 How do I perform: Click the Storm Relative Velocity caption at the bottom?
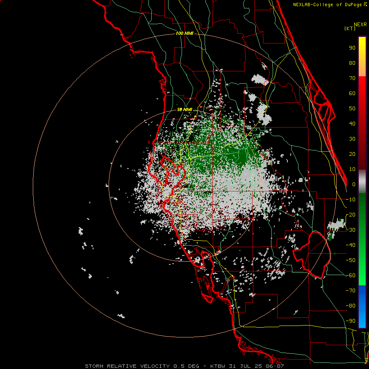(184, 366)
